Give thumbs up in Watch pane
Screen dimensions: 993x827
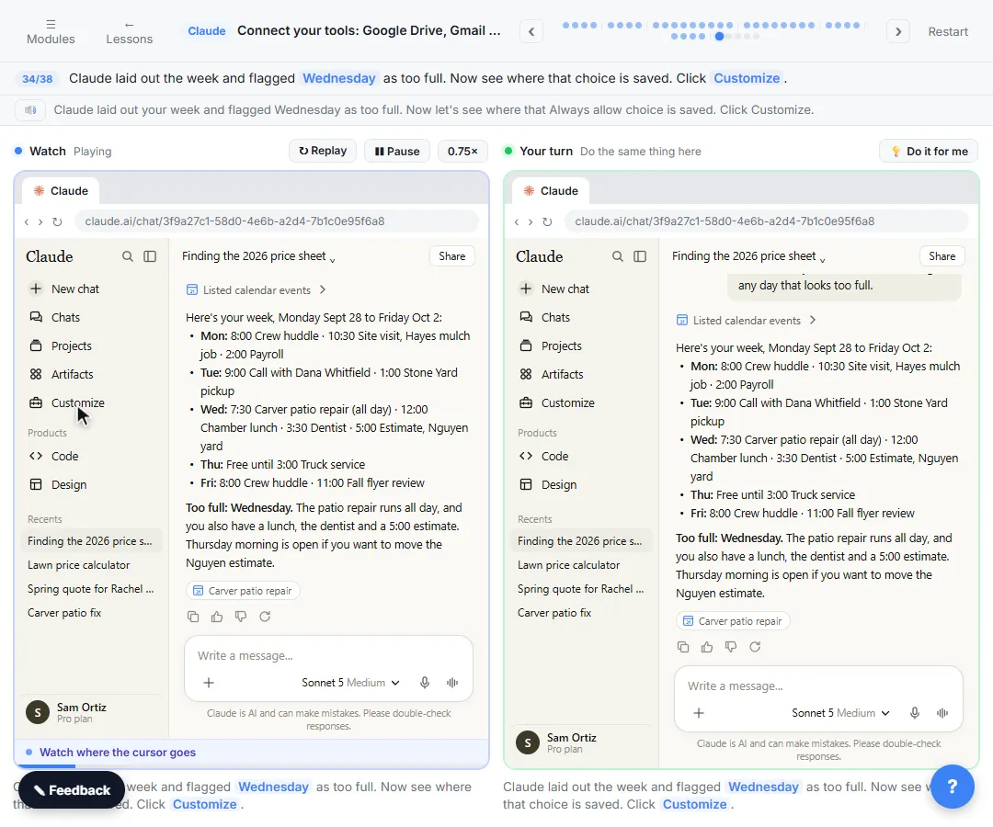(x=217, y=617)
